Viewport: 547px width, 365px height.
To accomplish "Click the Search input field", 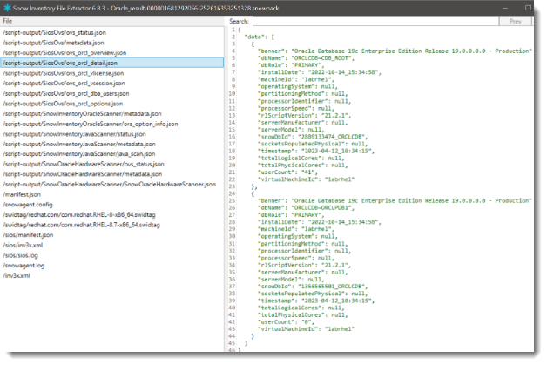I will pos(375,21).
